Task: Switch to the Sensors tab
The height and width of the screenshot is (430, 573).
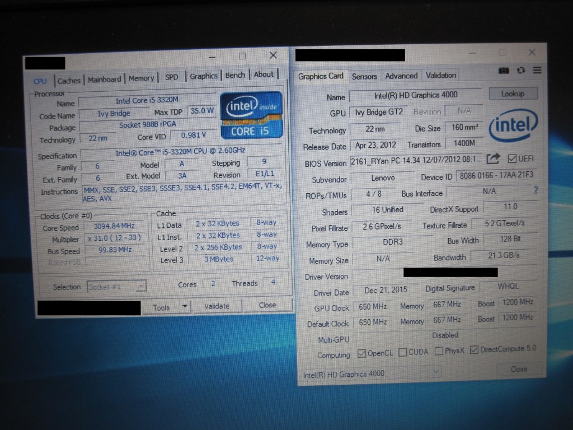Action: [x=364, y=76]
